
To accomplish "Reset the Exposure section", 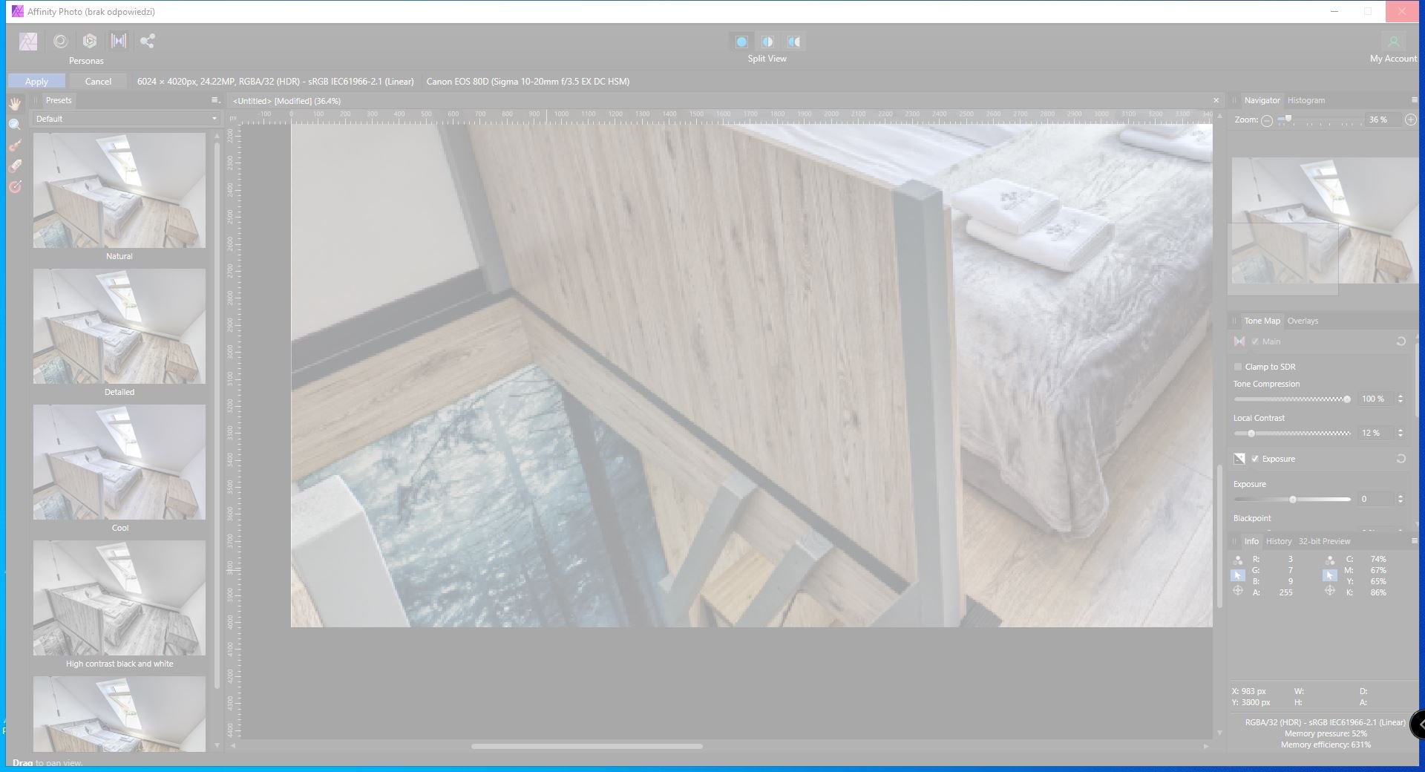I will click(x=1401, y=459).
